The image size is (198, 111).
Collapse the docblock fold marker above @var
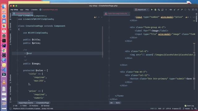[x=17, y=50]
